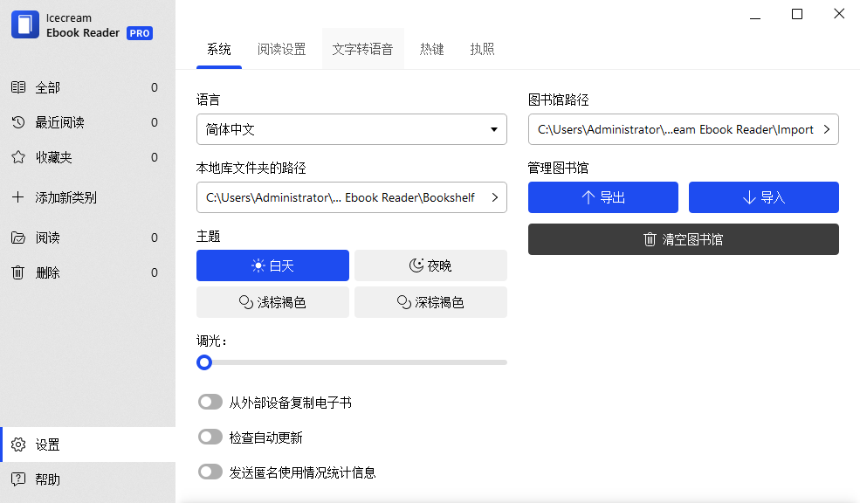Enable 从外部设备复制电子书 toggle
The height and width of the screenshot is (503, 860).
[210, 402]
